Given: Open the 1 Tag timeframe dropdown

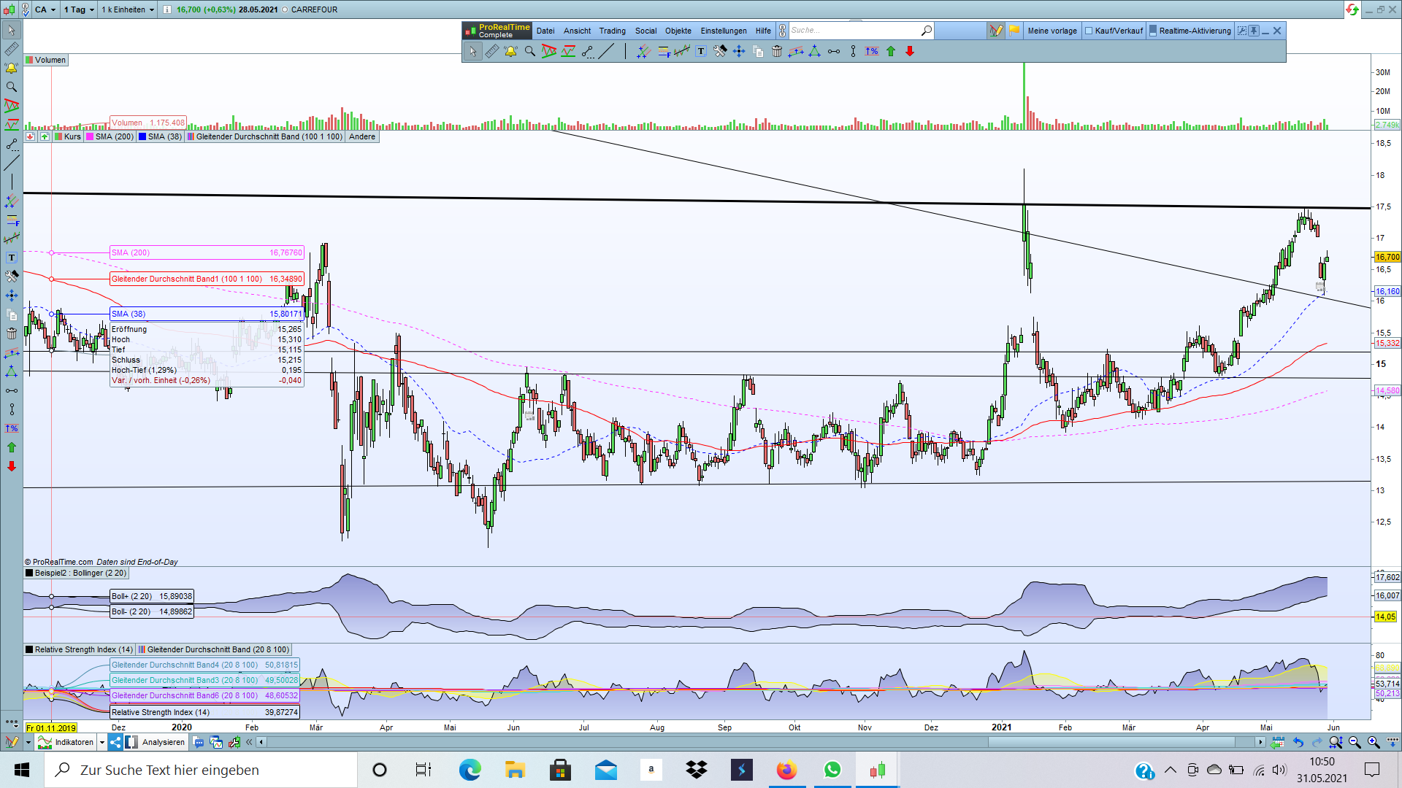Looking at the screenshot, I should (x=77, y=9).
